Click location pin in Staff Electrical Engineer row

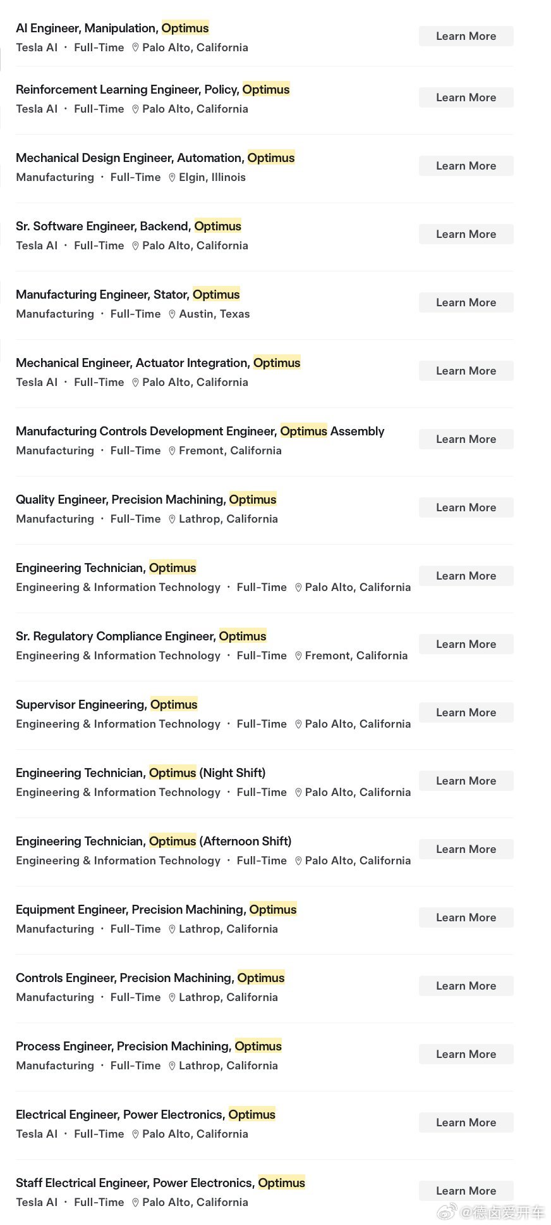click(x=135, y=1203)
